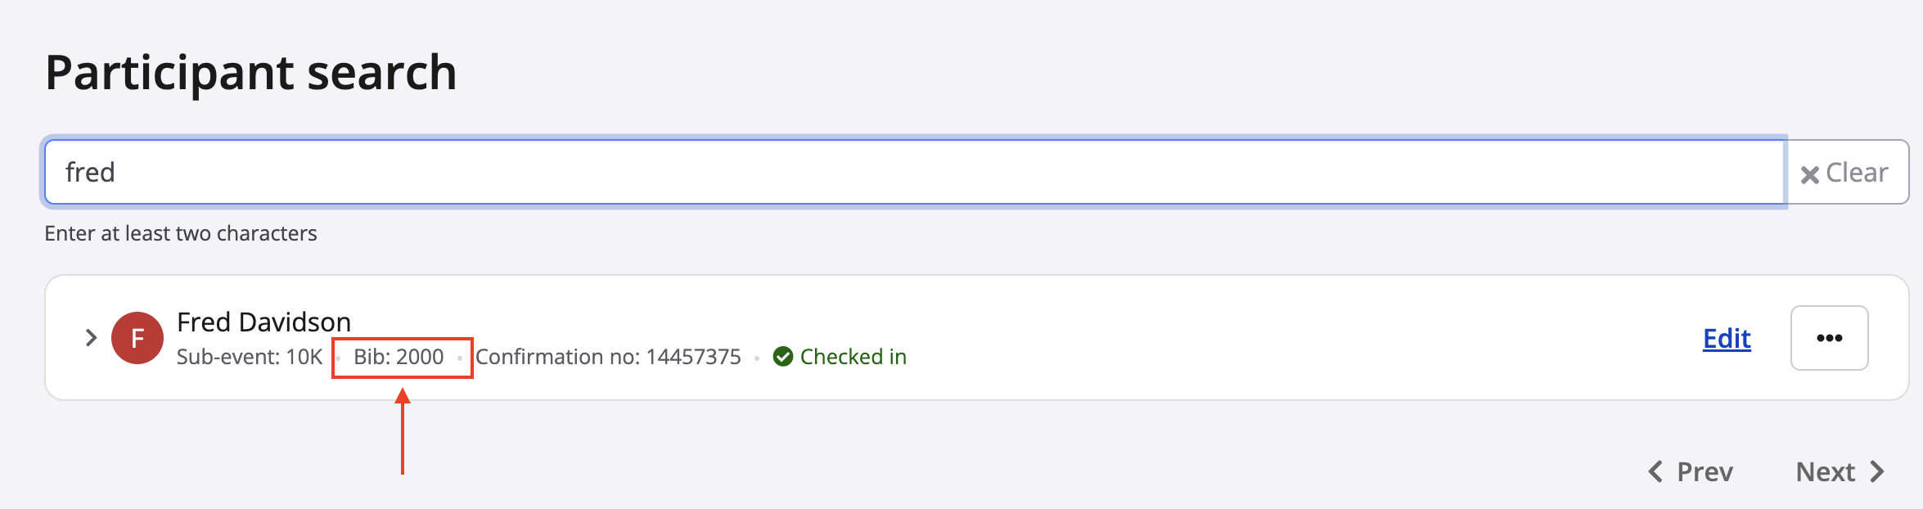Click the Sub-event: 10K label
1923x509 pixels.
point(250,357)
